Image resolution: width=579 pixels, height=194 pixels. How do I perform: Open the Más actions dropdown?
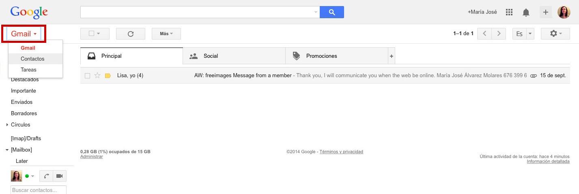[x=166, y=34]
